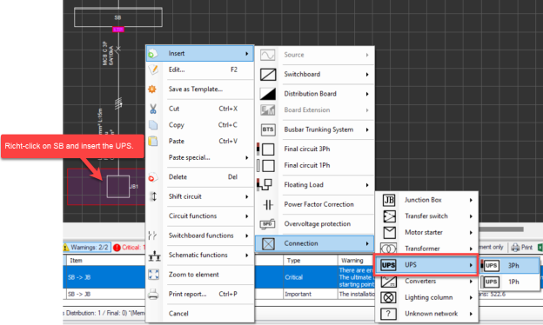The height and width of the screenshot is (325, 543).
Task: Expand the Transfer switch submenu arrow
Action: coord(471,216)
